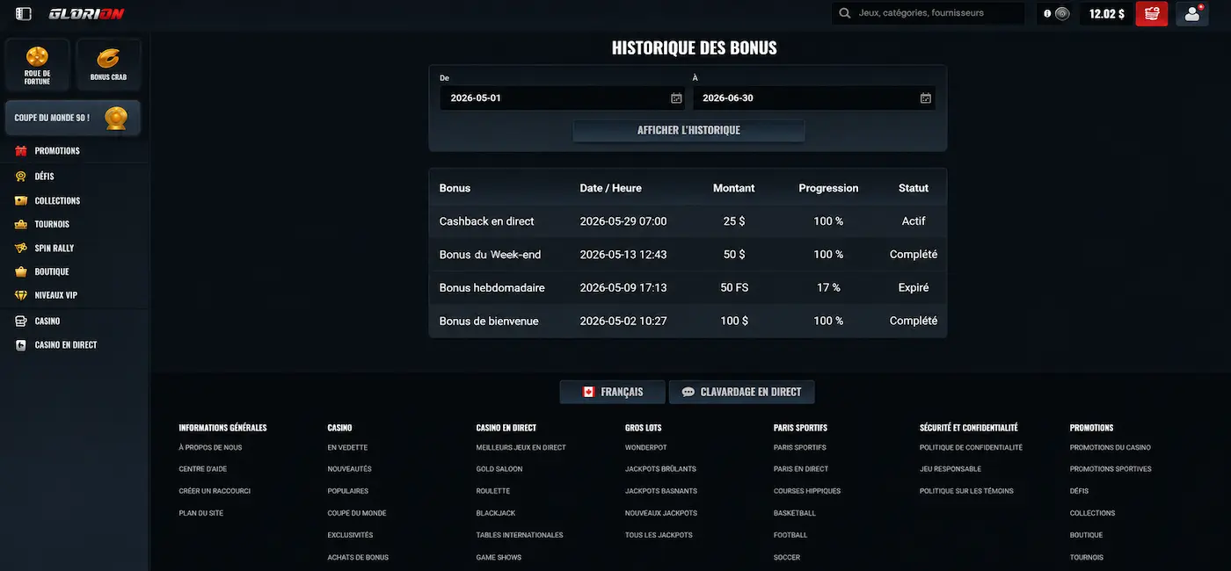Open the Jeu Responsable footer link

click(951, 469)
